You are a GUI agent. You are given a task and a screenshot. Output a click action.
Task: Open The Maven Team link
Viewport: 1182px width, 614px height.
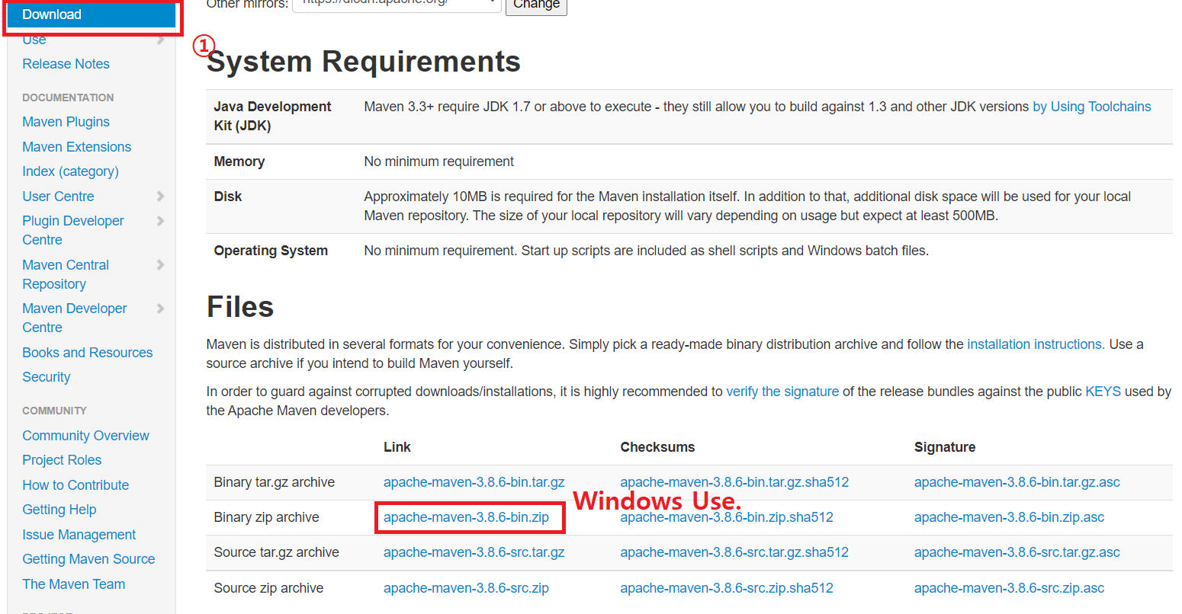[73, 584]
